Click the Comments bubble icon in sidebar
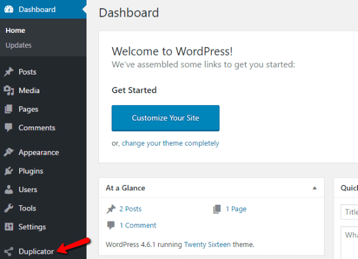 (8, 128)
